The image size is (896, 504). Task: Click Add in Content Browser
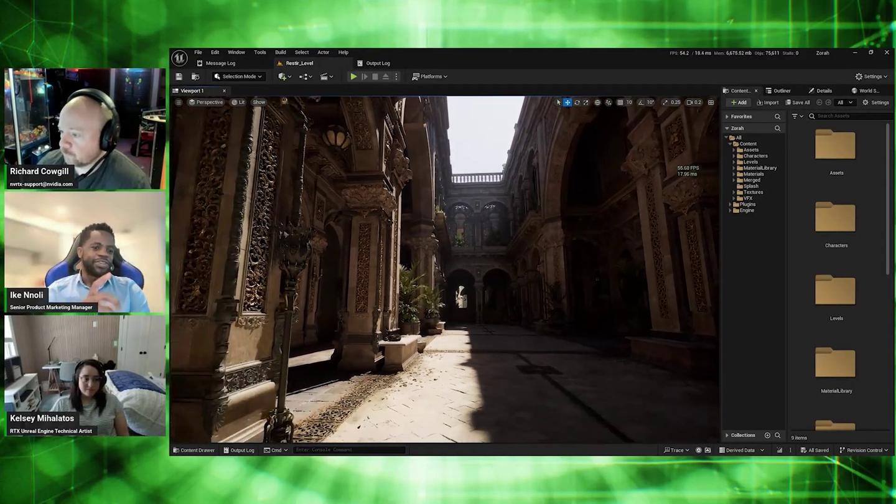point(739,103)
